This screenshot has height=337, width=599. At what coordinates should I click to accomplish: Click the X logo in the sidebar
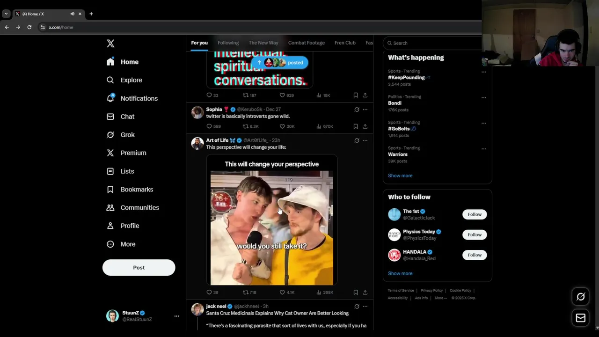tap(110, 44)
